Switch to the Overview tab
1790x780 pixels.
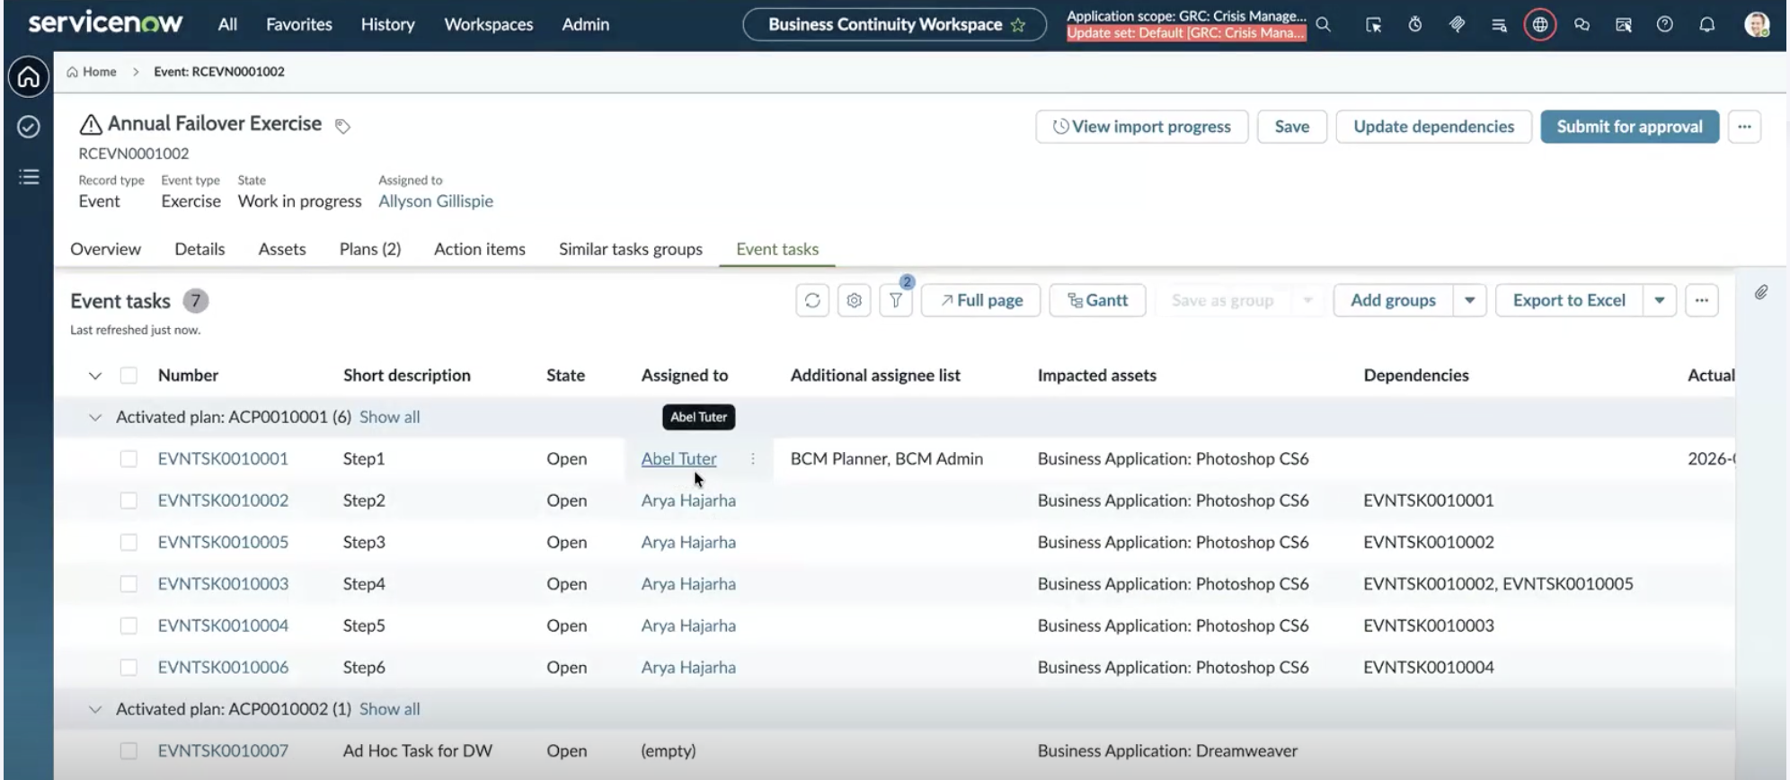pos(105,249)
